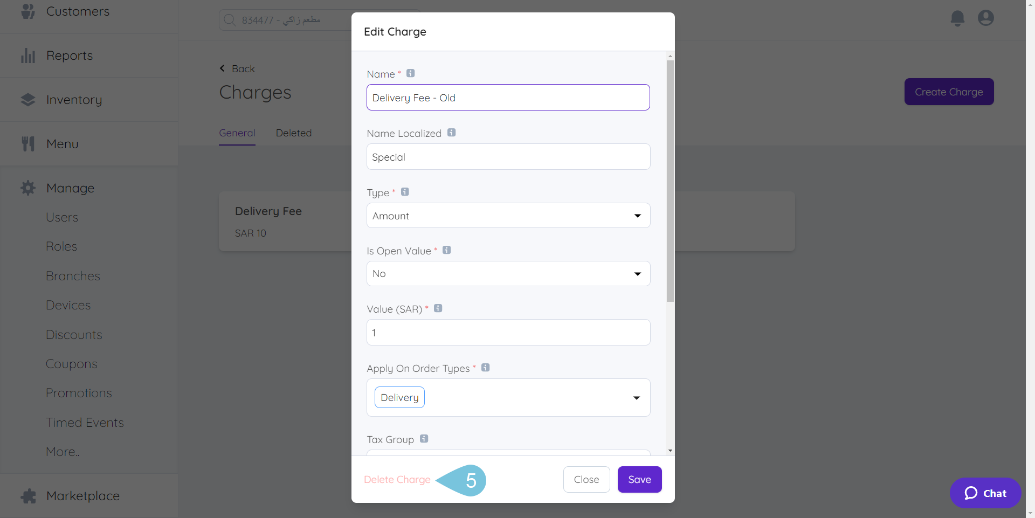1035x518 pixels.
Task: Click the dialog scrollbar thumb
Action: click(670, 181)
